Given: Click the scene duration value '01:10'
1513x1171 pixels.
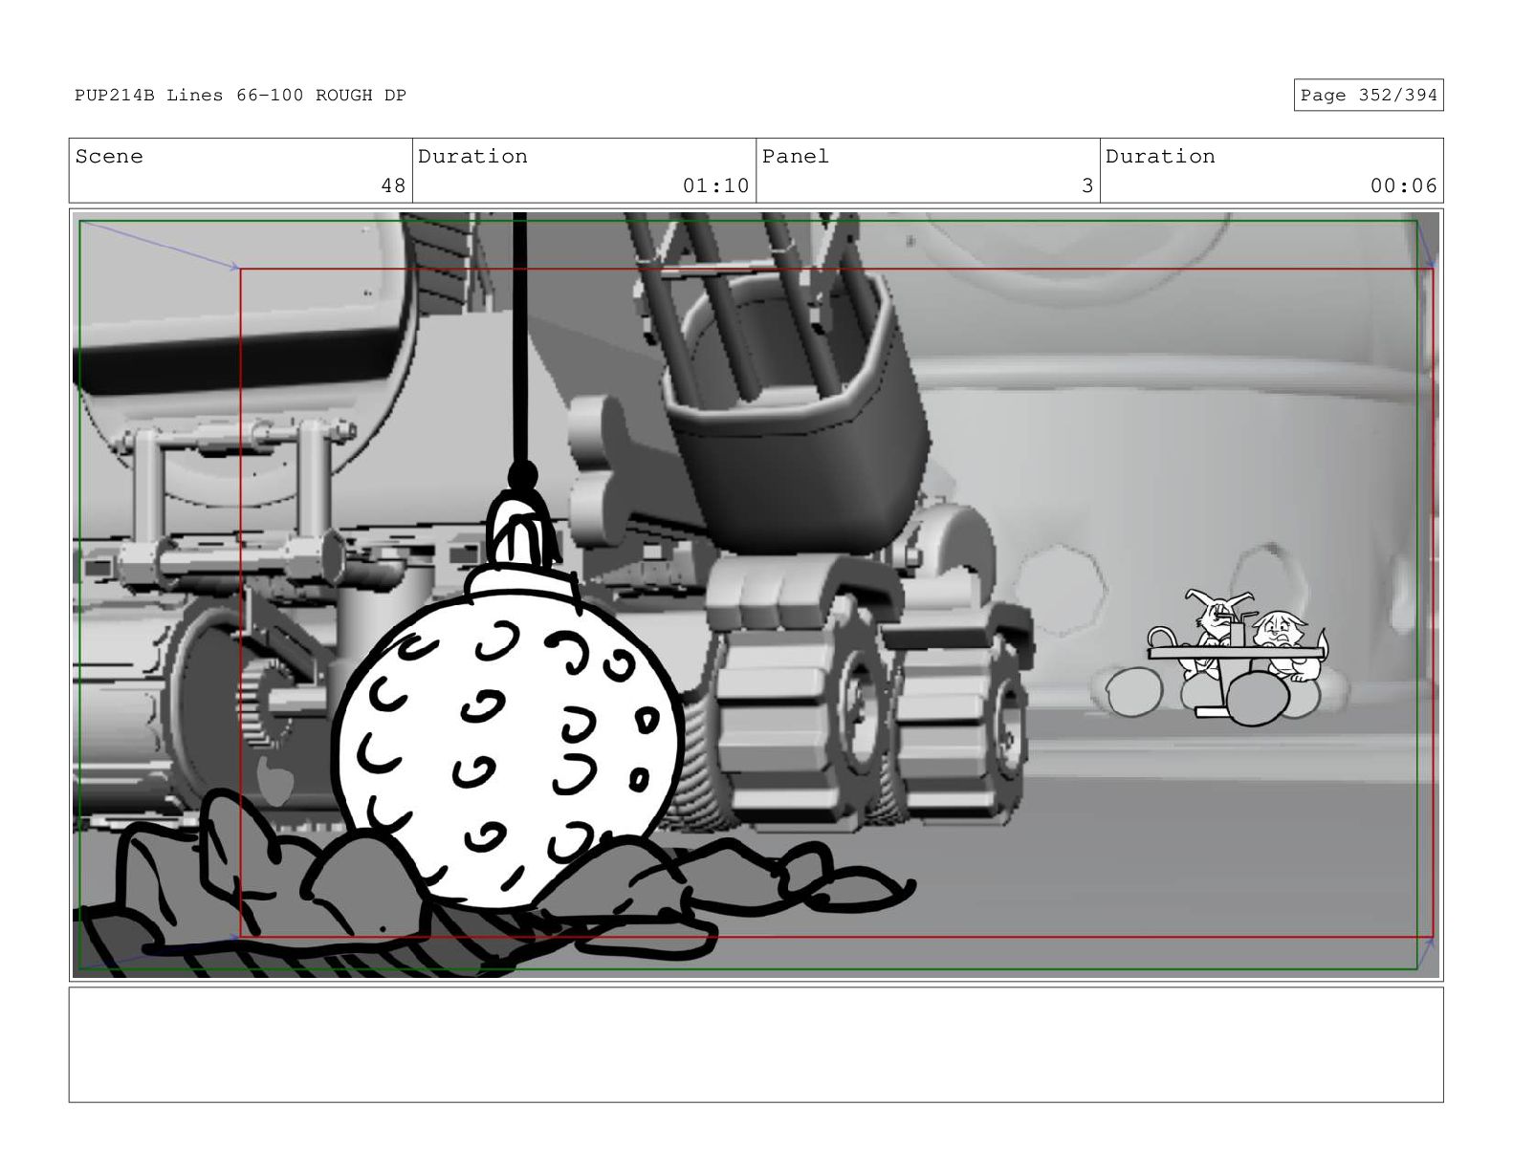Looking at the screenshot, I should (x=715, y=185).
